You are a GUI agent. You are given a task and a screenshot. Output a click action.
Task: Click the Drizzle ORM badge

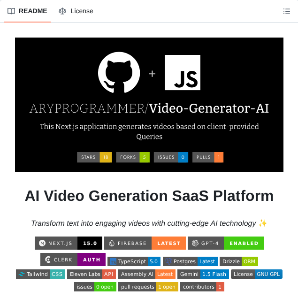tap(239, 261)
